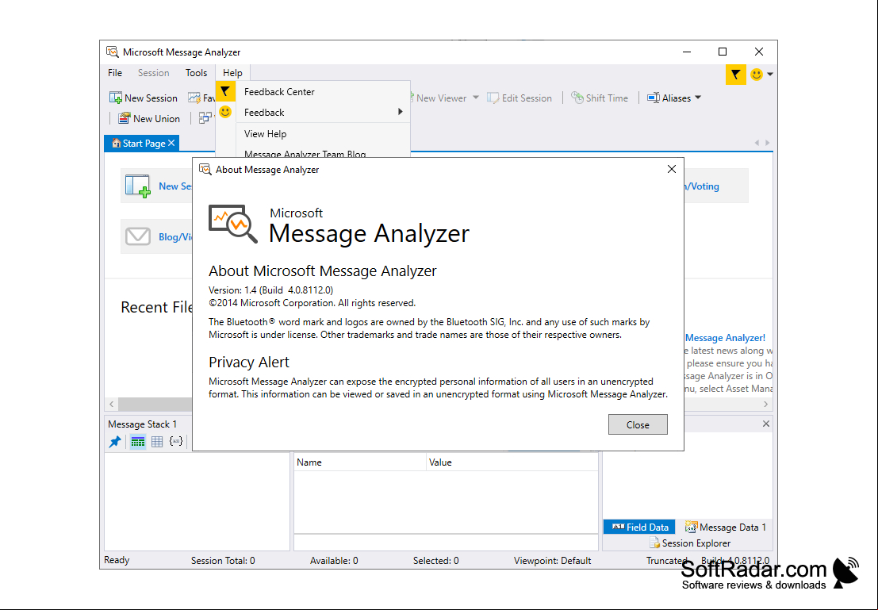Click the Aliases toolbar button

pos(669,98)
